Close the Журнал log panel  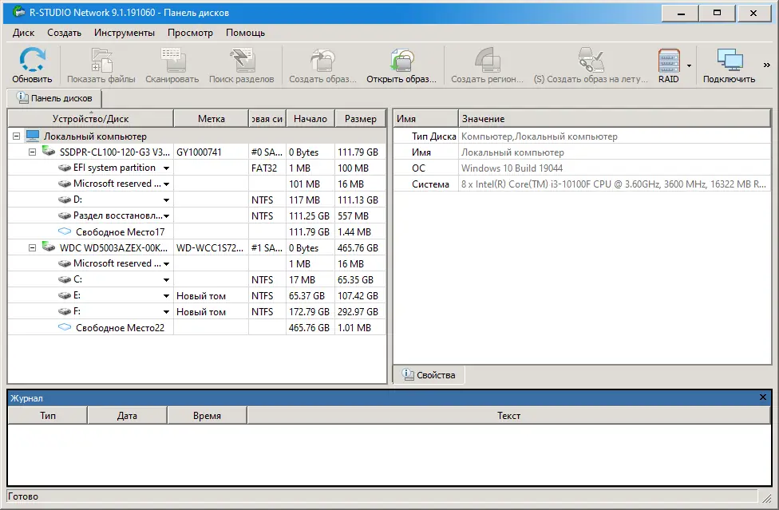click(763, 397)
